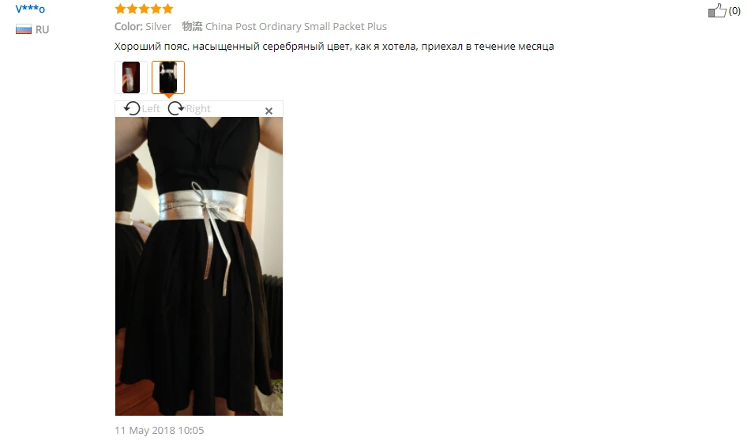Screen dimensions: 755x441
Task: Click 'China Post Ordinary Small Packet Plus'
Action: pos(296,27)
